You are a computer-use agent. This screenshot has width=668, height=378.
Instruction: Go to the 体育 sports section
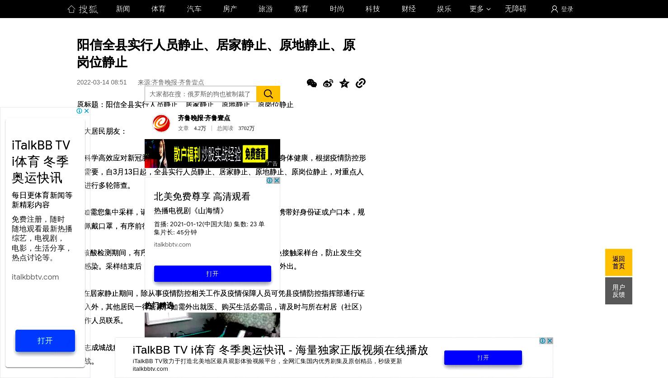click(159, 9)
